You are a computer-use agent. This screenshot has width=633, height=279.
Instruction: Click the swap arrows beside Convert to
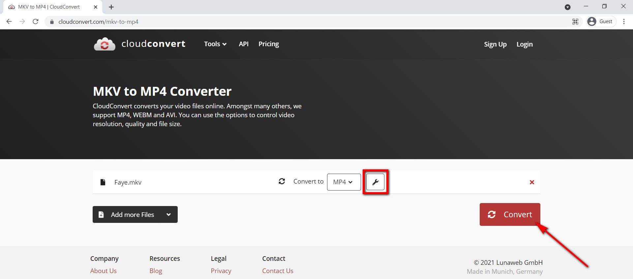(x=282, y=181)
